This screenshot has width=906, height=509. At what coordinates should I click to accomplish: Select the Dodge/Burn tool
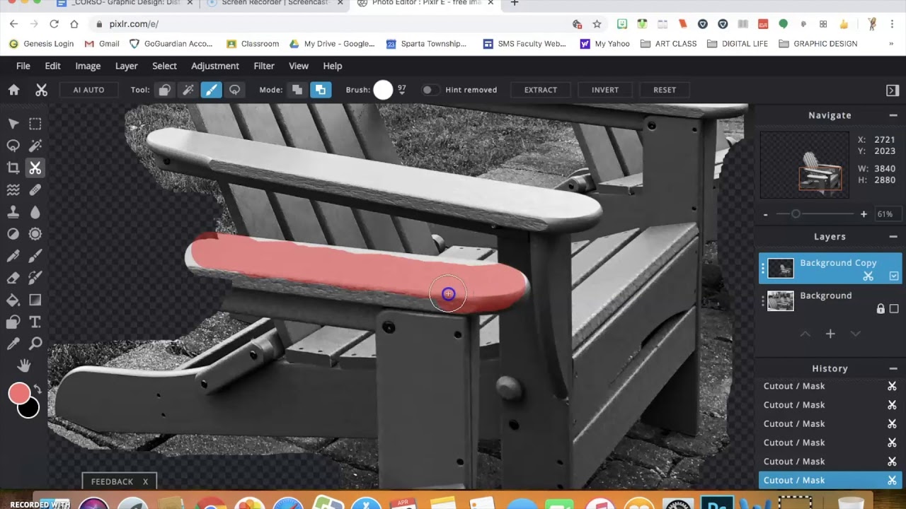click(13, 234)
